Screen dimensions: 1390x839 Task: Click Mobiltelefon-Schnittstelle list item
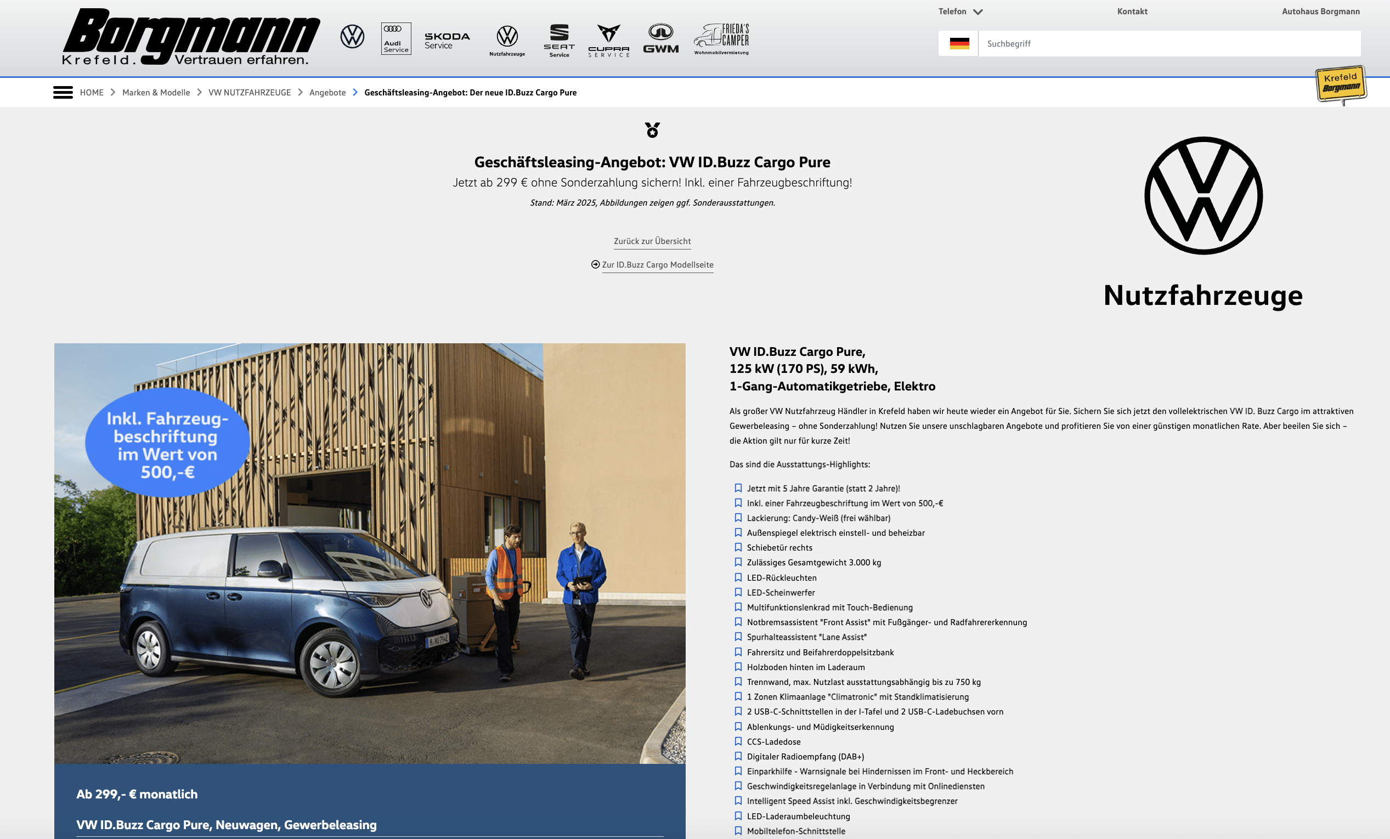[x=795, y=831]
